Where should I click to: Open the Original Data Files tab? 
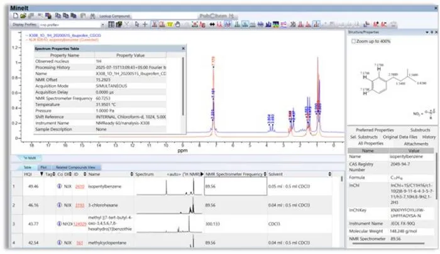400,137
